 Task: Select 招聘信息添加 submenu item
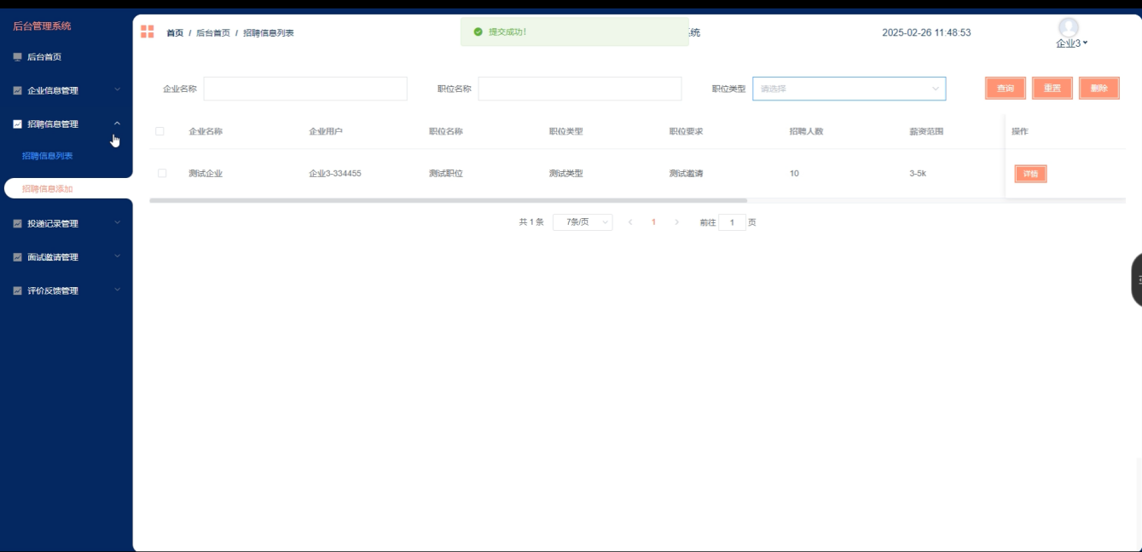coord(48,189)
